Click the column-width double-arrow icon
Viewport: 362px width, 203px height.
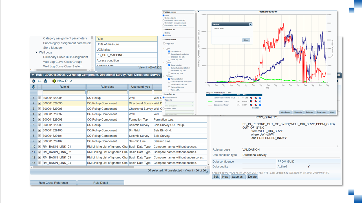[x=39, y=81]
